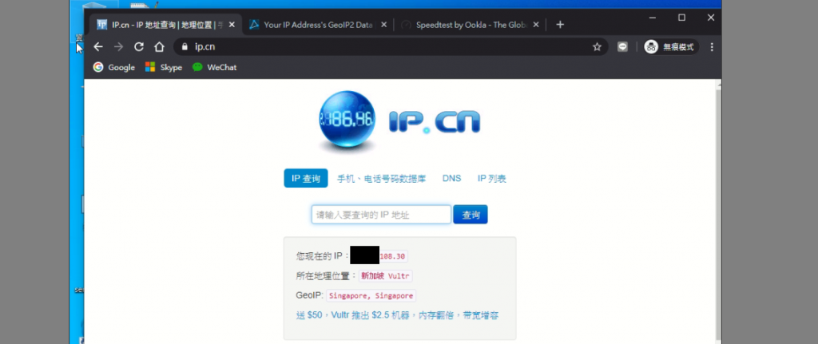The width and height of the screenshot is (818, 344).
Task: Open the browser home page
Action: coord(159,47)
